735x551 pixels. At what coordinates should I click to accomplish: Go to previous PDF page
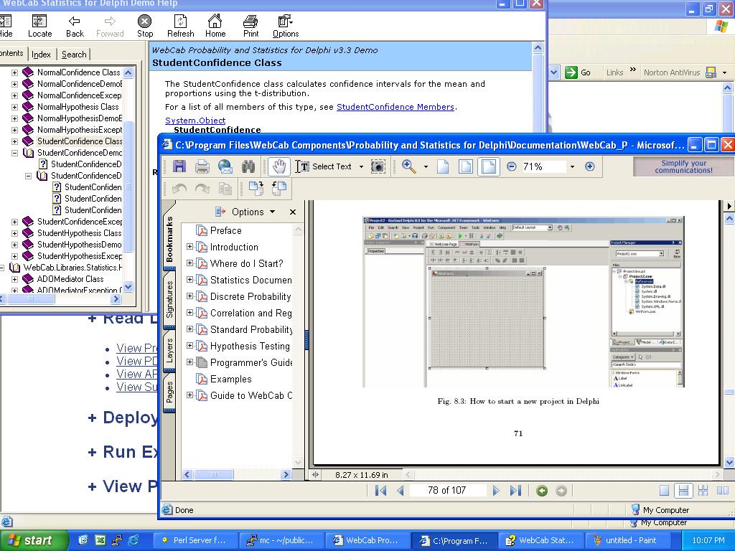point(401,491)
